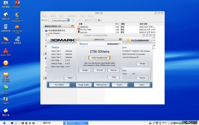199x125 pixels.
Task: Select the cpuz.exe shortcut file
Action: tap(82, 32)
